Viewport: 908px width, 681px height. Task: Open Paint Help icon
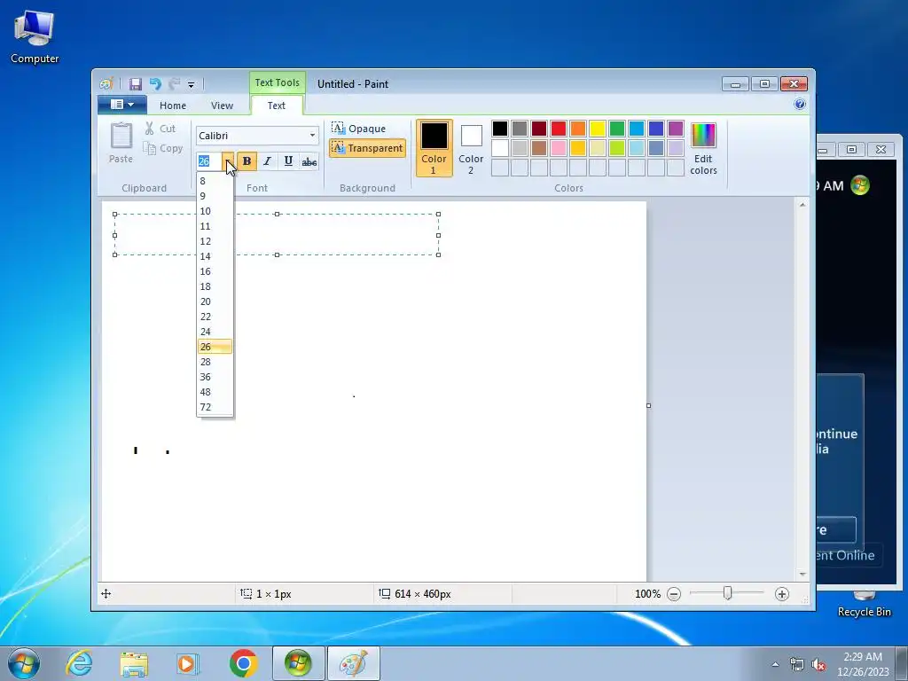[800, 105]
